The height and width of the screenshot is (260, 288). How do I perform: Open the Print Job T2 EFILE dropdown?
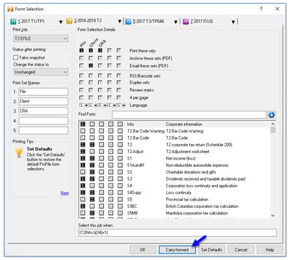pyautogui.click(x=41, y=38)
